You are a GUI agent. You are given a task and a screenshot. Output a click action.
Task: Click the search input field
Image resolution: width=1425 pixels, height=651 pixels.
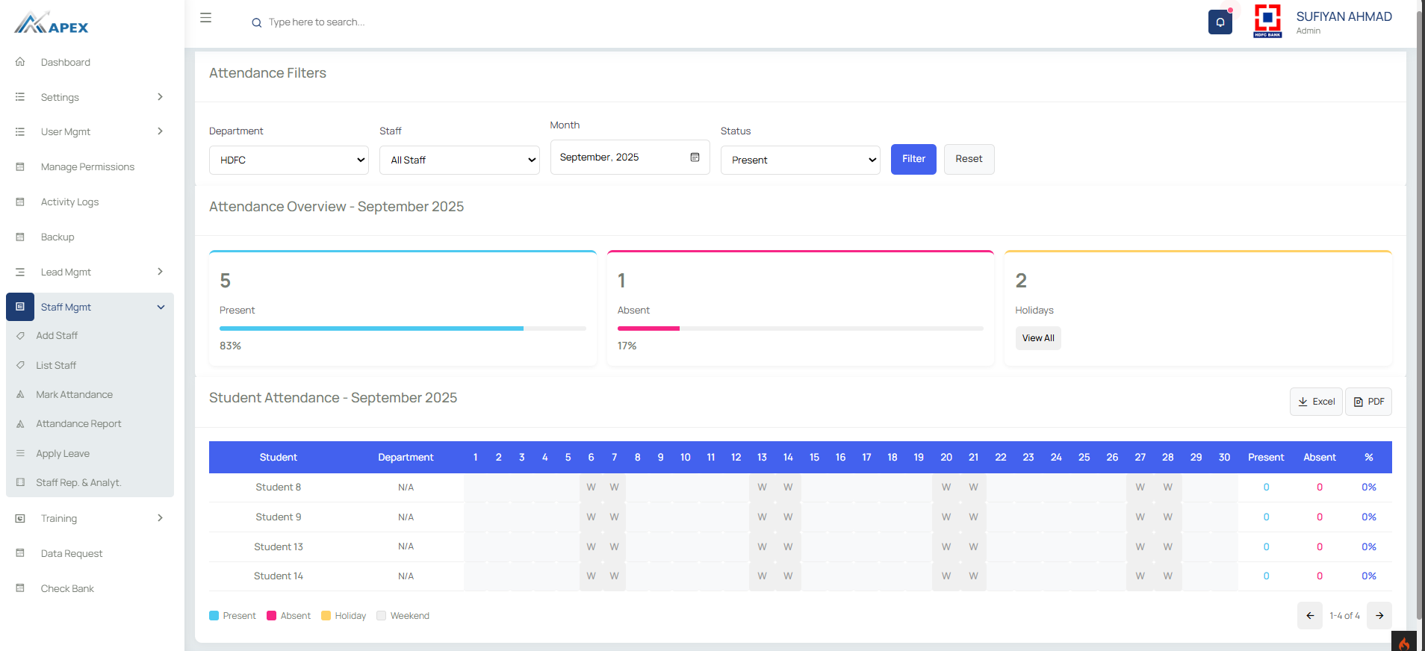(x=373, y=22)
